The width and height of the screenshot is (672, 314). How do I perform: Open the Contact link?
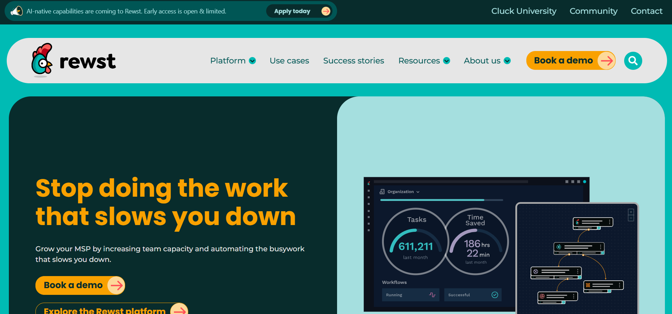point(646,11)
